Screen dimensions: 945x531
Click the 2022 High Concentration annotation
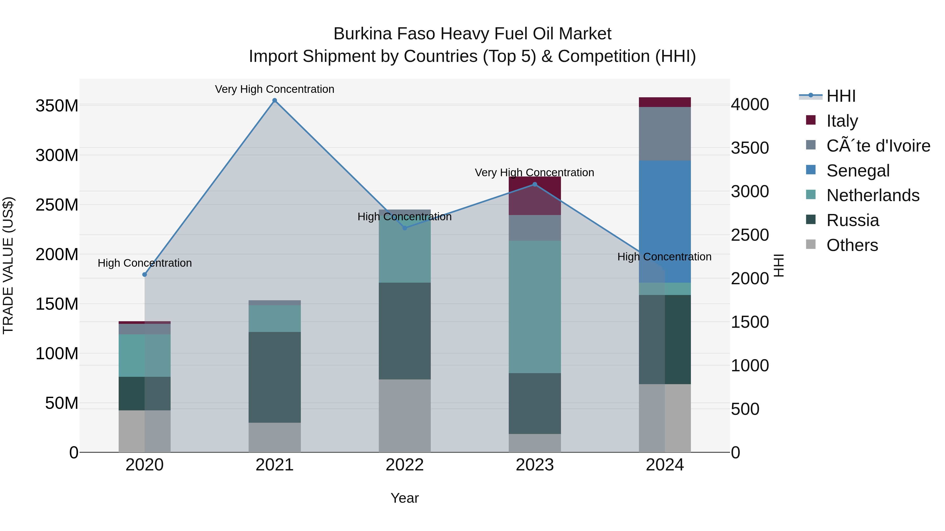(405, 217)
